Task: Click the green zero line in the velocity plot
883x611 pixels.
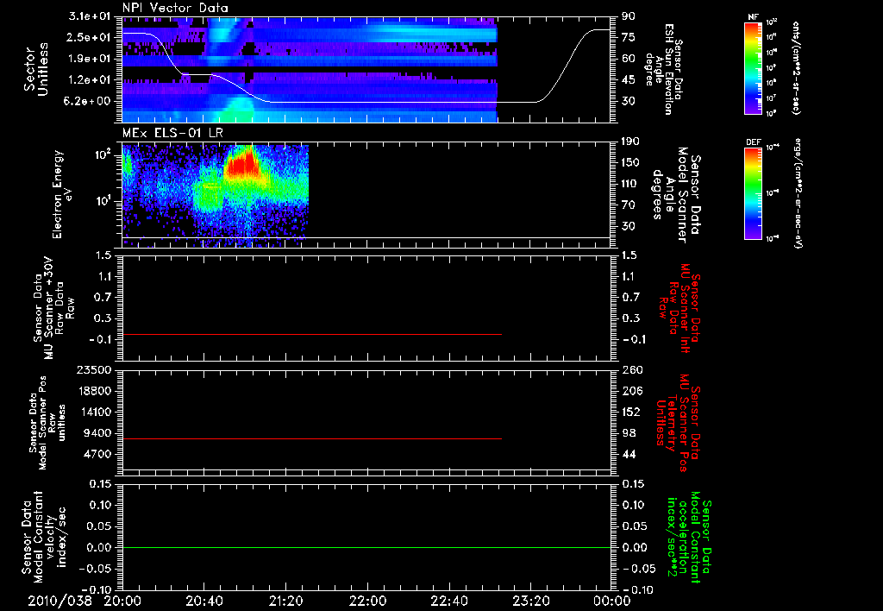Action: [366, 547]
